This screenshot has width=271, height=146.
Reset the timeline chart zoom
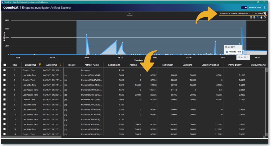[x=265, y=17]
